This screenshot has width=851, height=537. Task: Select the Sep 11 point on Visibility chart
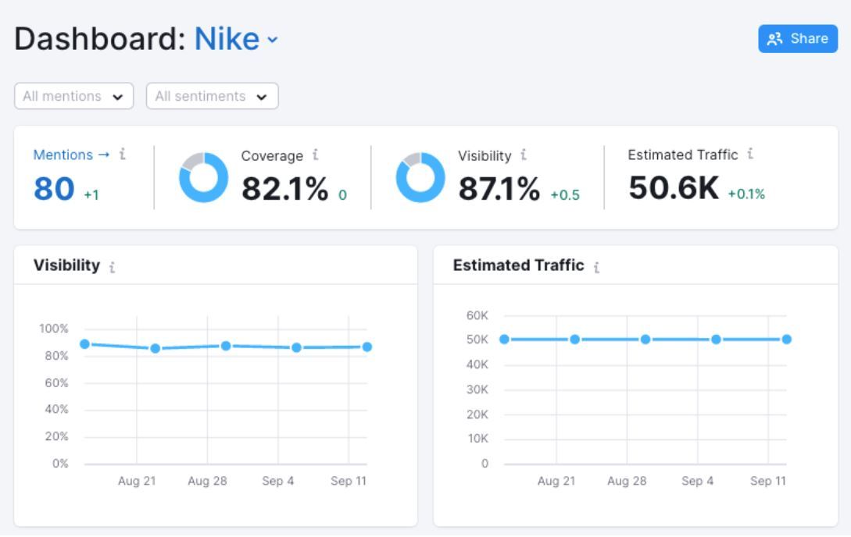(367, 347)
